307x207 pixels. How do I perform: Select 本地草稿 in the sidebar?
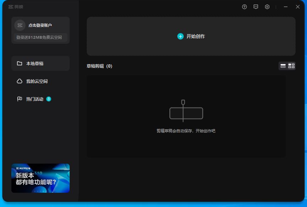pyautogui.click(x=40, y=63)
